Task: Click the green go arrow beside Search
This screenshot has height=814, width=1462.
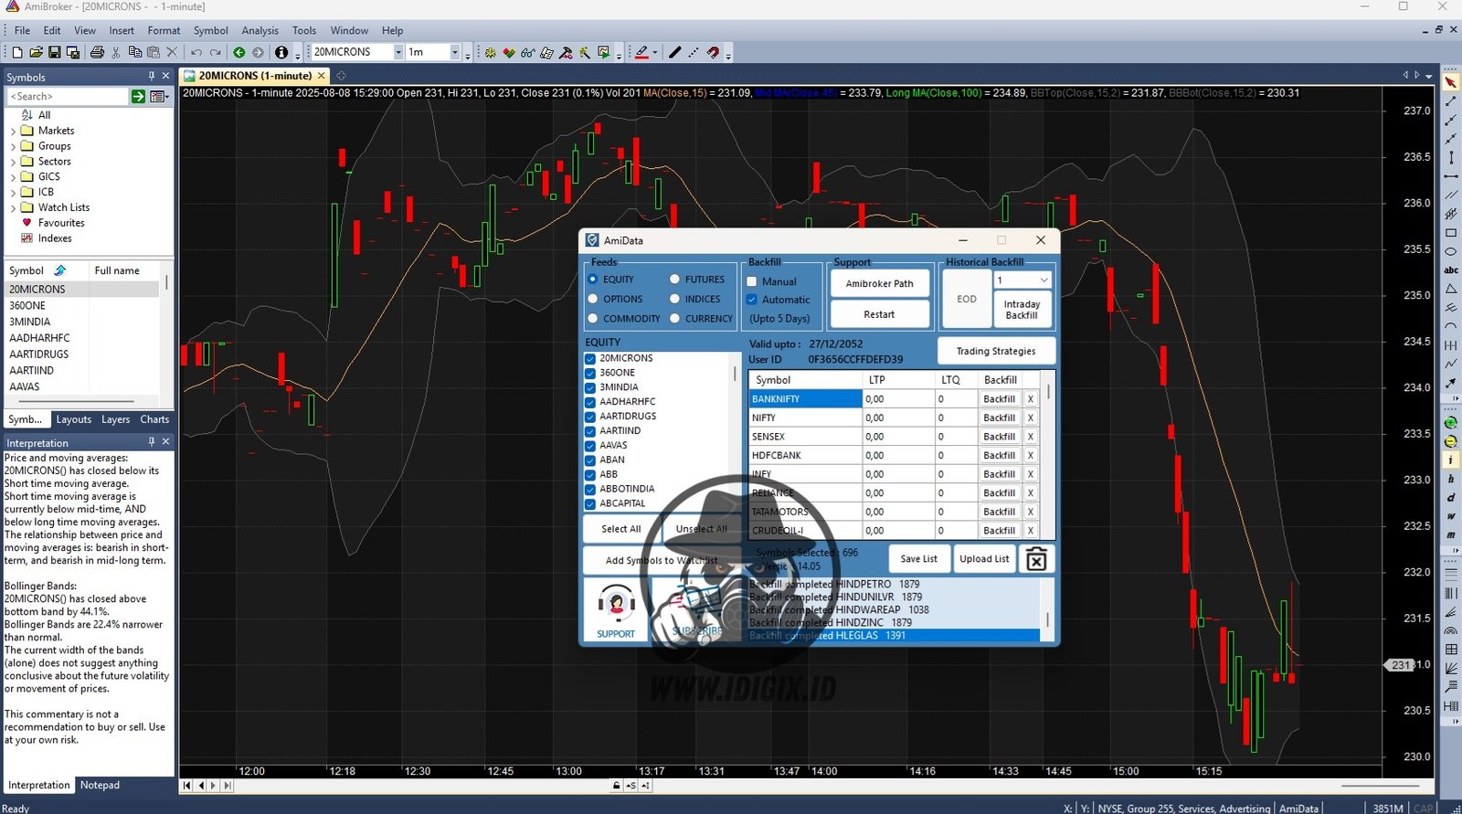Action: pyautogui.click(x=138, y=96)
